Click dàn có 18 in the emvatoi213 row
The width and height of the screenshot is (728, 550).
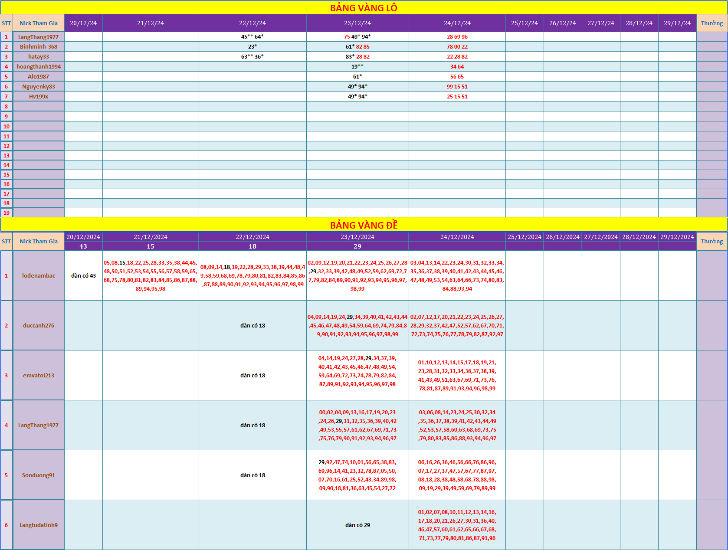[253, 375]
